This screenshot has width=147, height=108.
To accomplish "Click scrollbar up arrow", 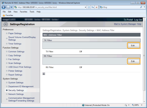I will [x=144, y=19].
